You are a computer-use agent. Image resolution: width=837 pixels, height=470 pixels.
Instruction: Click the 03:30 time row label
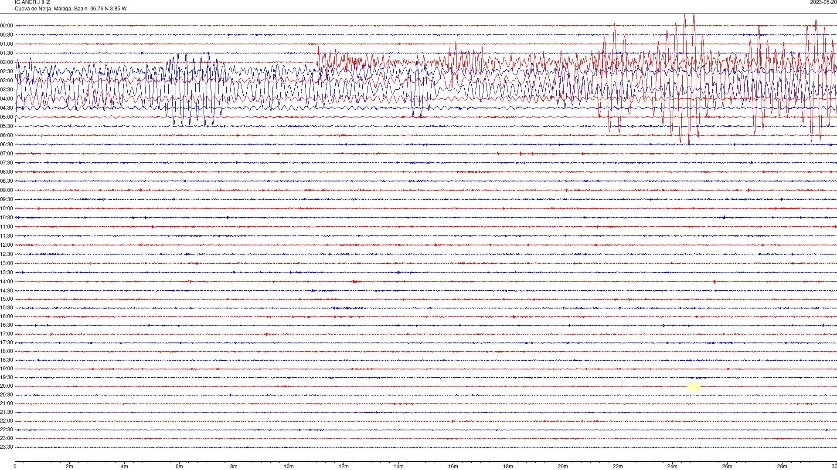coord(7,90)
